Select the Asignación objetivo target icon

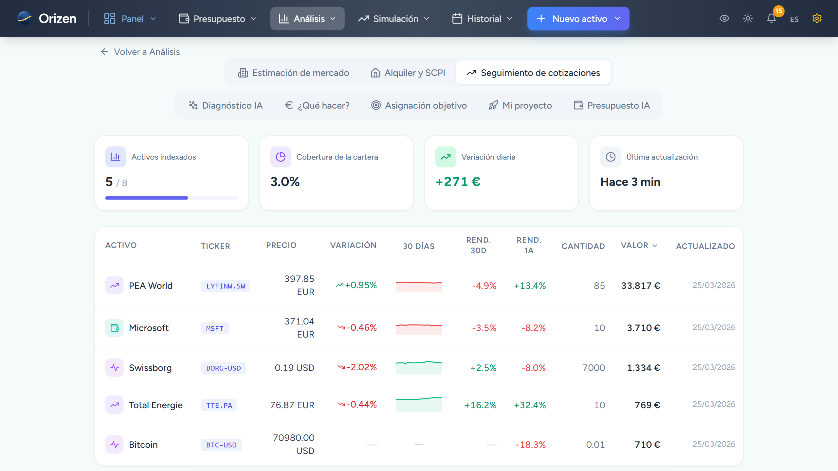(x=376, y=105)
